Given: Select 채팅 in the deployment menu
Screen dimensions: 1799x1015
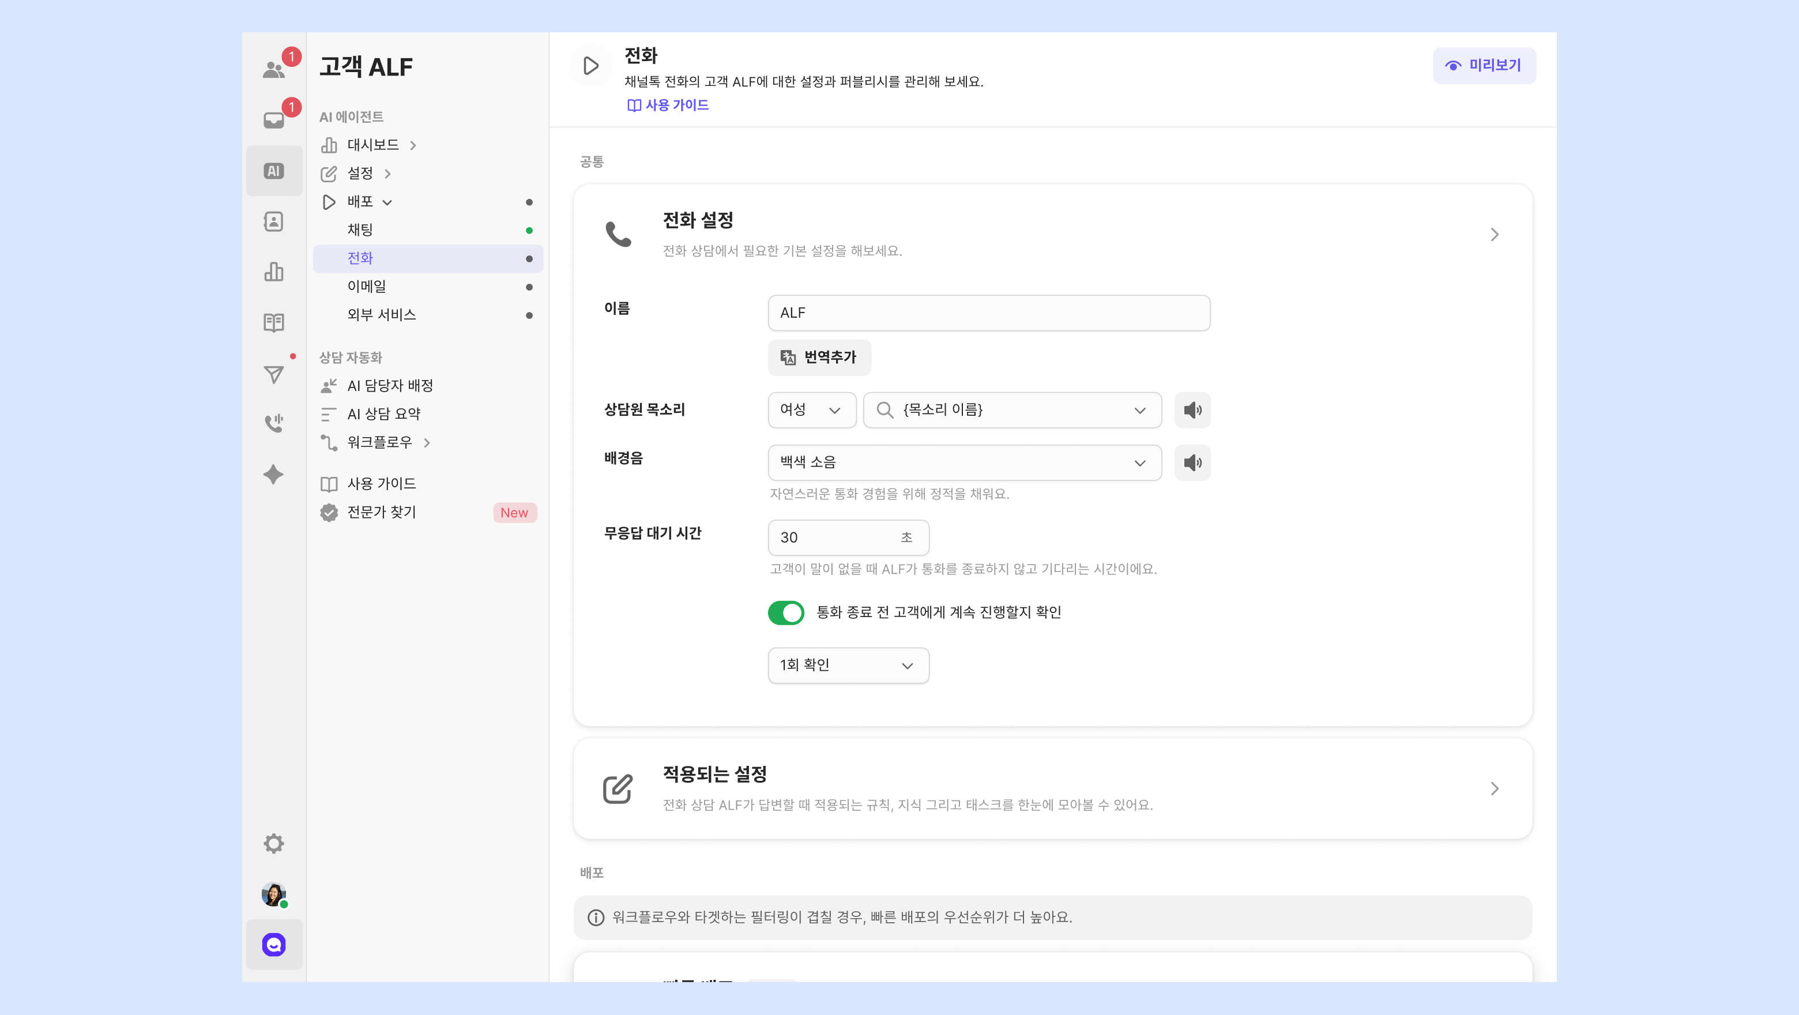Looking at the screenshot, I should tap(360, 230).
